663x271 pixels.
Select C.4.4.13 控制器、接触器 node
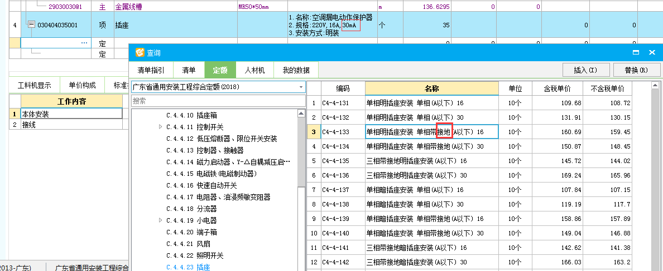click(205, 150)
